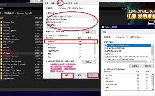Click sort chevron above 名称 column
The height and width of the screenshot is (96, 155).
pyautogui.click(x=17, y=17)
